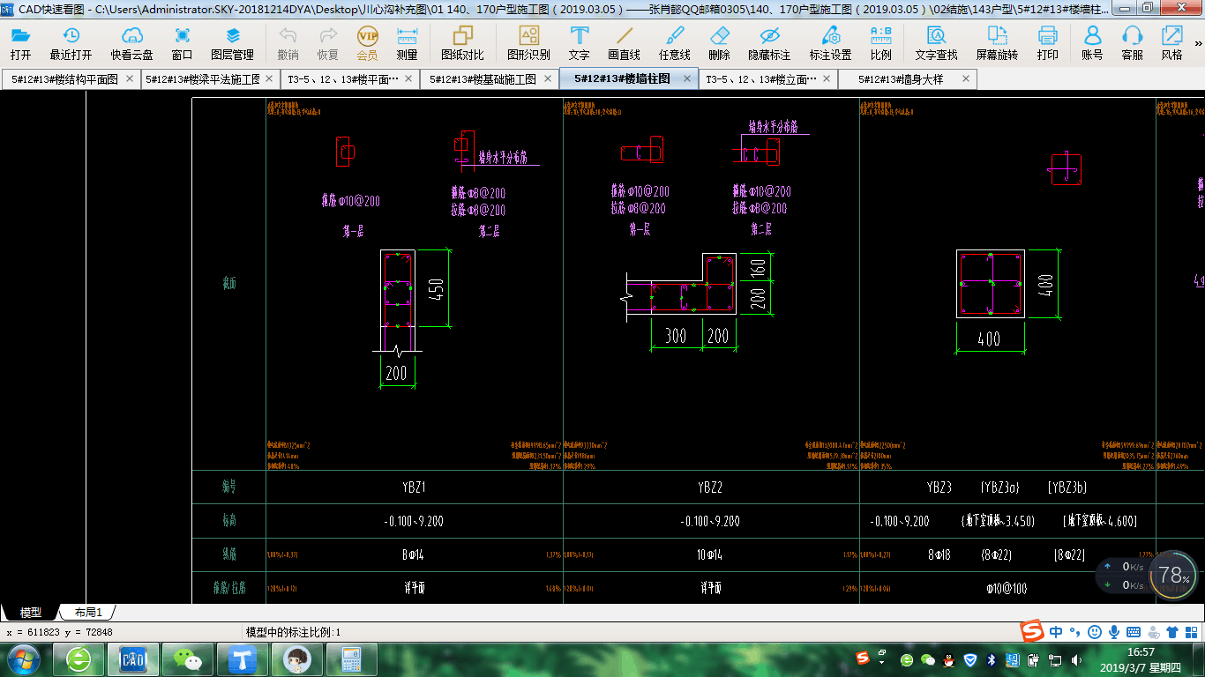
Task: Open WeChat from the taskbar
Action: pos(188,658)
